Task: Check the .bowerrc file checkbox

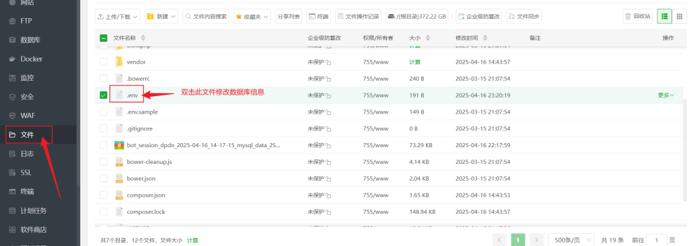Action: (x=104, y=78)
